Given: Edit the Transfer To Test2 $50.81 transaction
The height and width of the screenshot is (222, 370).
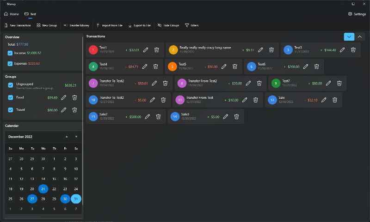Looking at the screenshot, I should point(154,84).
